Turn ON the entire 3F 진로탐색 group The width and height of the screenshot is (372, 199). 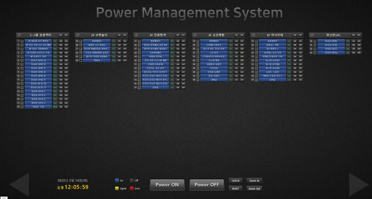[178, 35]
